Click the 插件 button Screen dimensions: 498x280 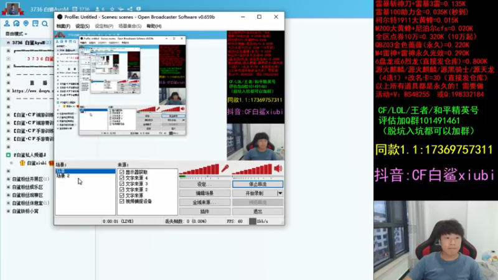tap(205, 212)
